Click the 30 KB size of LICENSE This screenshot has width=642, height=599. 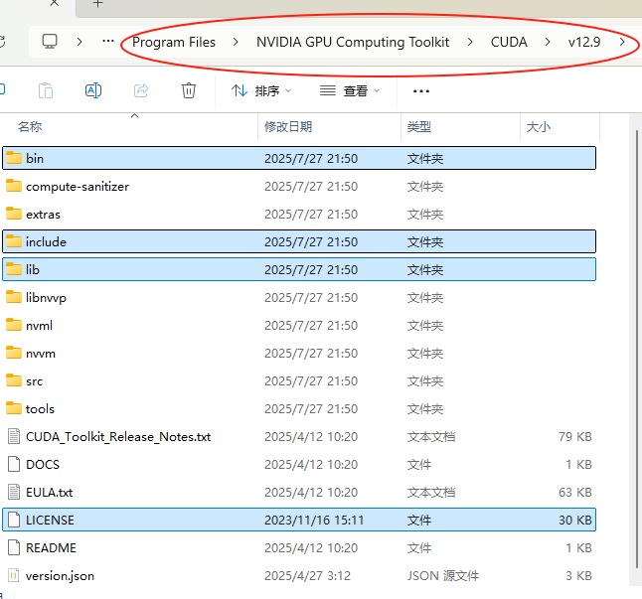pos(575,521)
